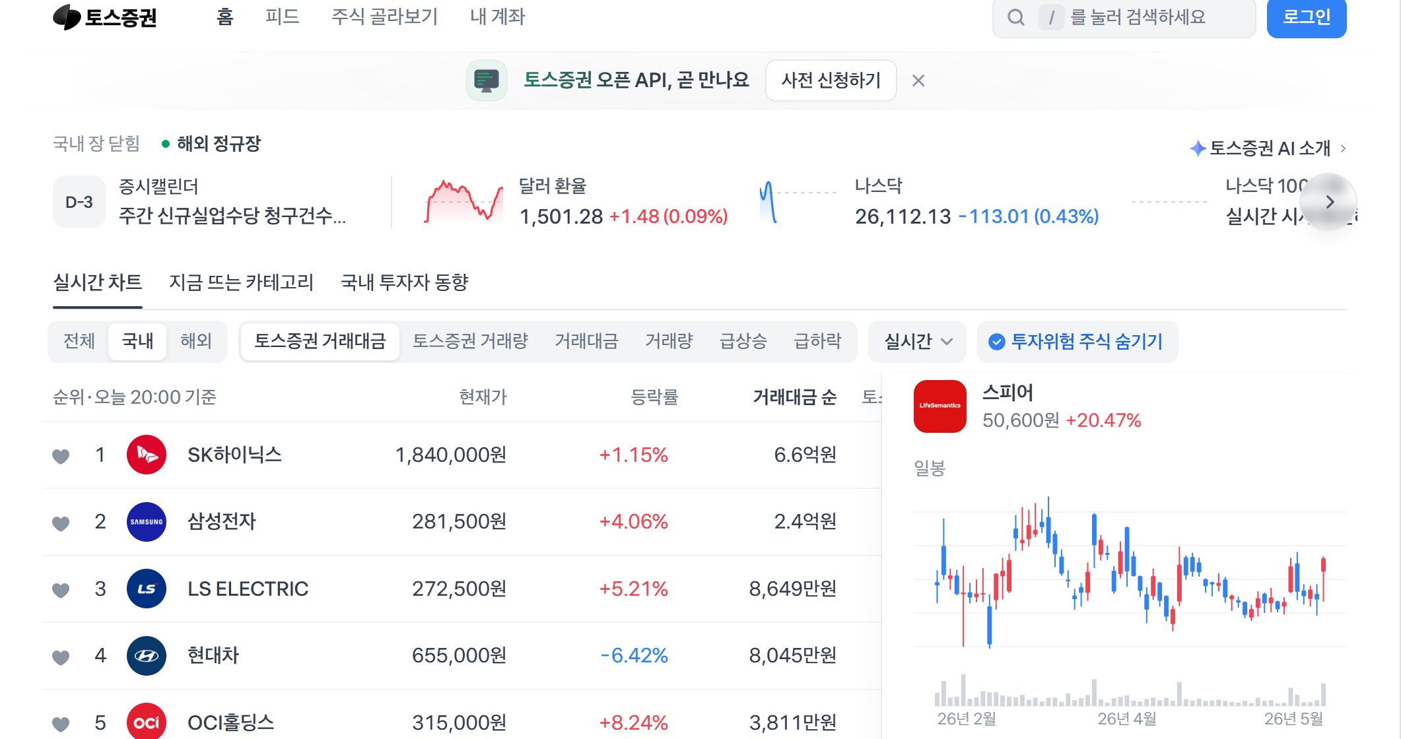Click the 등락률 column header
Viewport: 1401px width, 739px height.
point(654,397)
